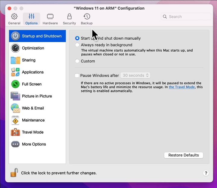The height and width of the screenshot is (188, 217).
Task: Click the lock to prevent changes
Action: 14,172
